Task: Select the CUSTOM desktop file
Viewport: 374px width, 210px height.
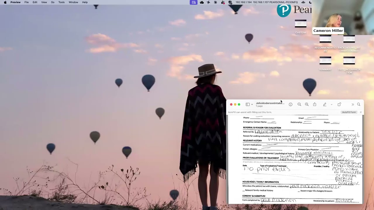Action: (300, 27)
